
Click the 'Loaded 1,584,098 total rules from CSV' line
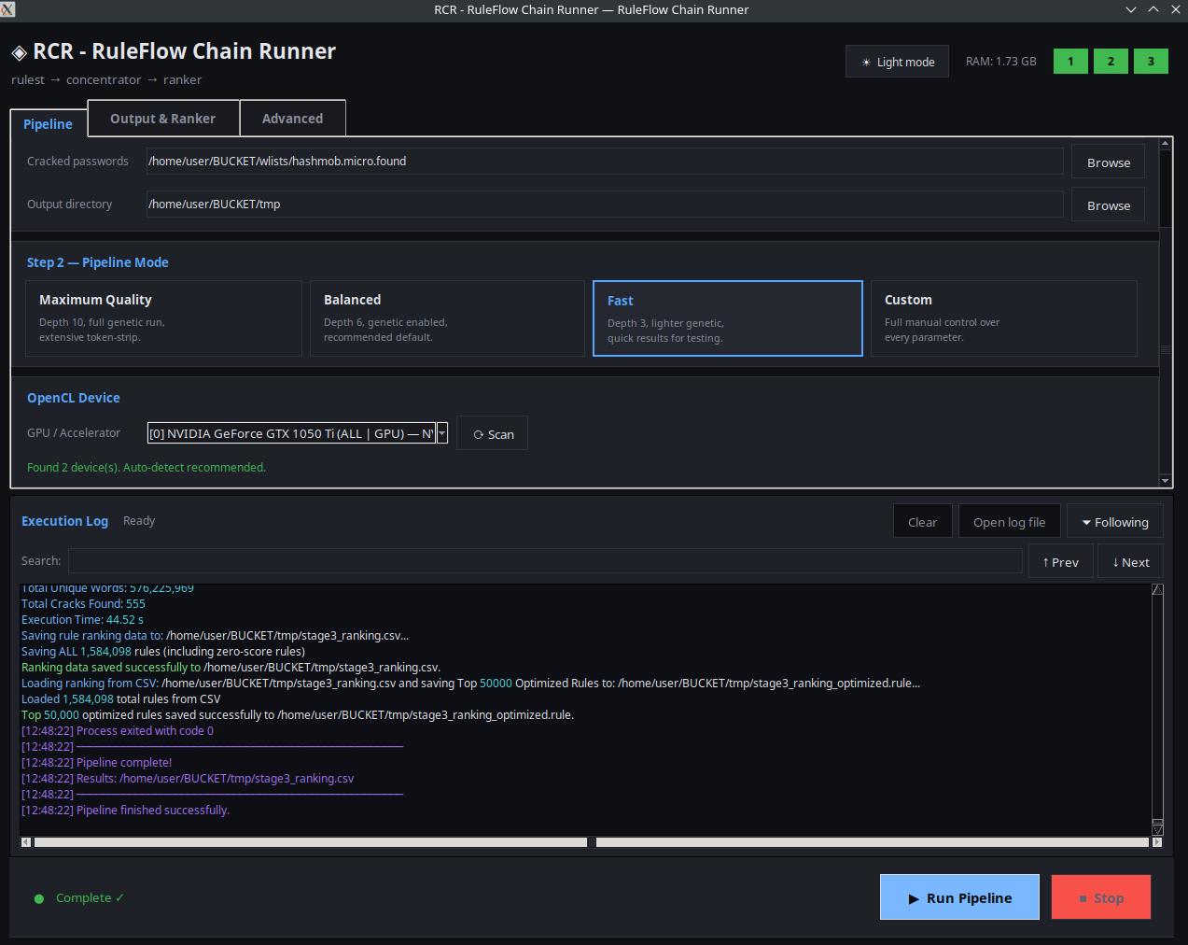pos(121,698)
